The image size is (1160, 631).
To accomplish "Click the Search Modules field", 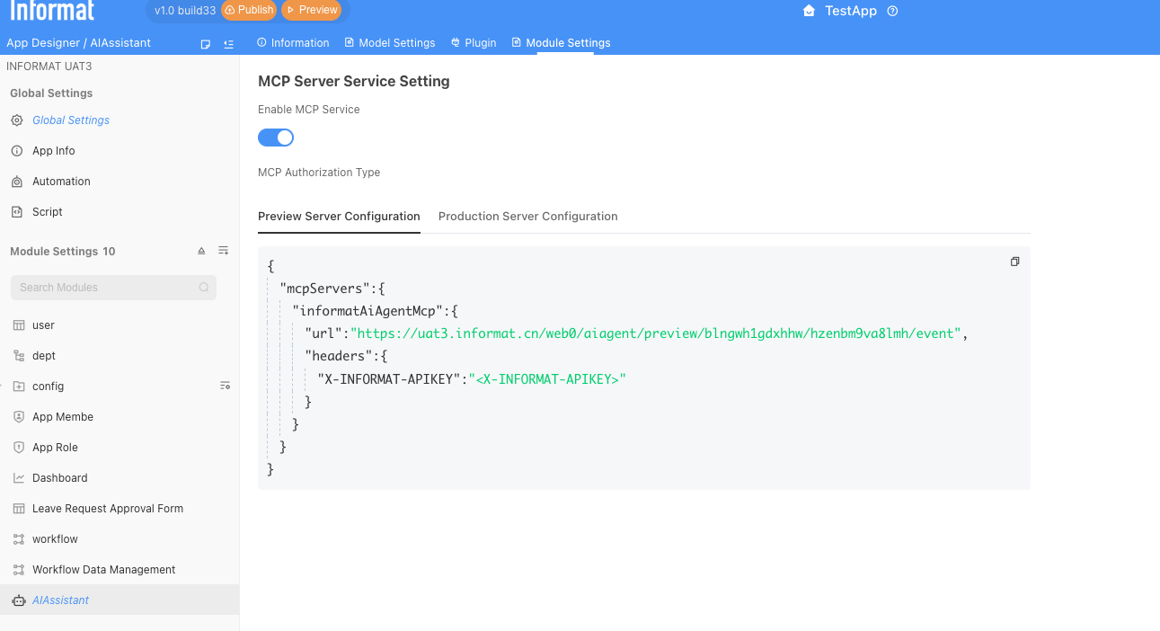I will [x=108, y=288].
